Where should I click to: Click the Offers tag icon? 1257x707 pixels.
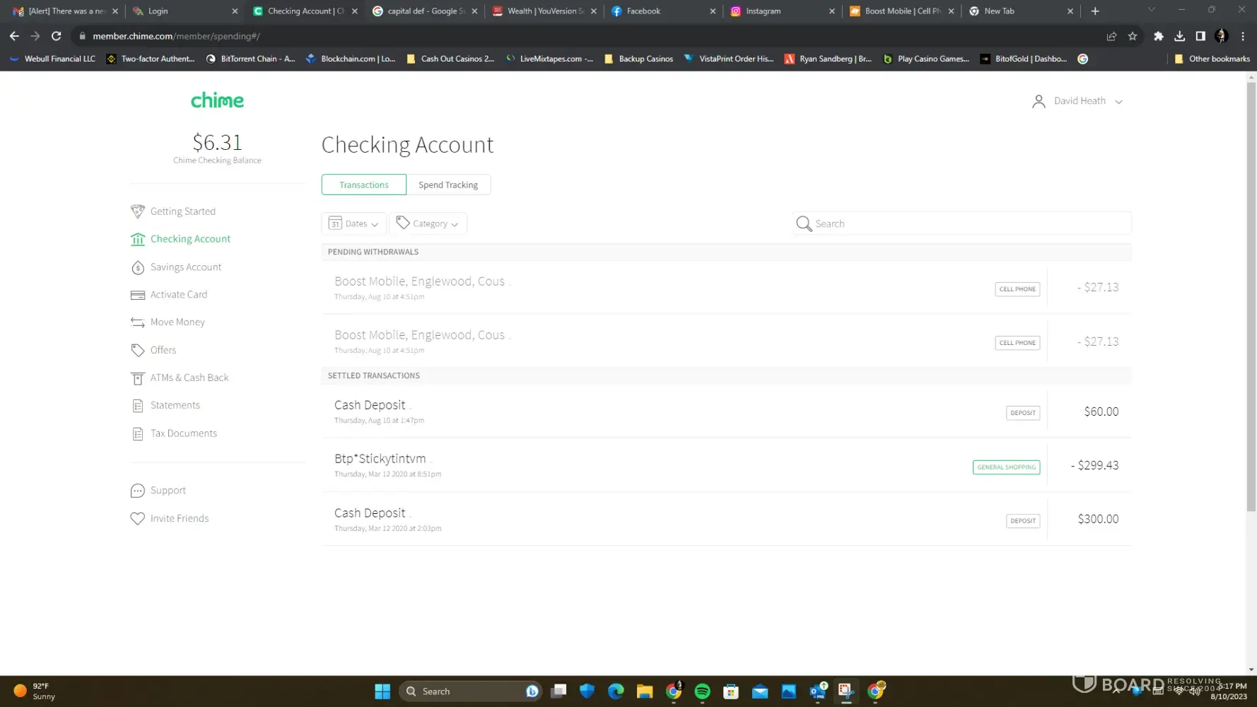click(138, 350)
